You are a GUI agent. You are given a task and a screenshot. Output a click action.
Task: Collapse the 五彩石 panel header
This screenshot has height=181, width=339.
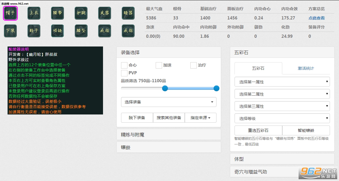pyautogui.click(x=282, y=52)
